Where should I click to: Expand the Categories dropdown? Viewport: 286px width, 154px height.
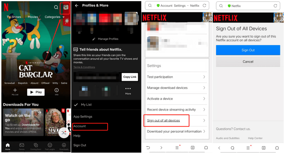pyautogui.click(x=54, y=17)
